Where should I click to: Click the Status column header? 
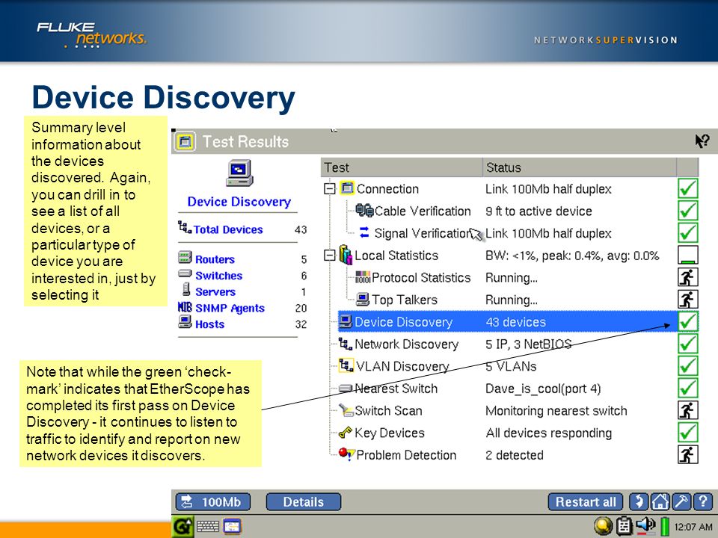pos(579,167)
